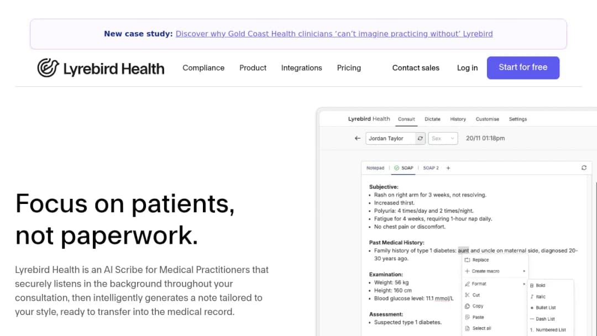Click 'Suspected type 1 diabetes.' line
The width and height of the screenshot is (597, 336).
[408, 322]
